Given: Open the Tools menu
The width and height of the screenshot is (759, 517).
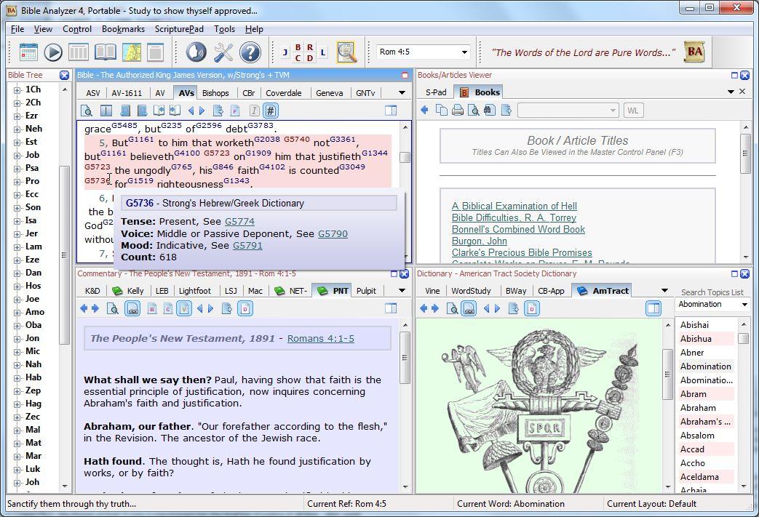Looking at the screenshot, I should 224,29.
